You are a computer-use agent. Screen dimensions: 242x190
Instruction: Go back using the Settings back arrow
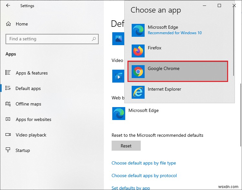pyautogui.click(x=8, y=5)
